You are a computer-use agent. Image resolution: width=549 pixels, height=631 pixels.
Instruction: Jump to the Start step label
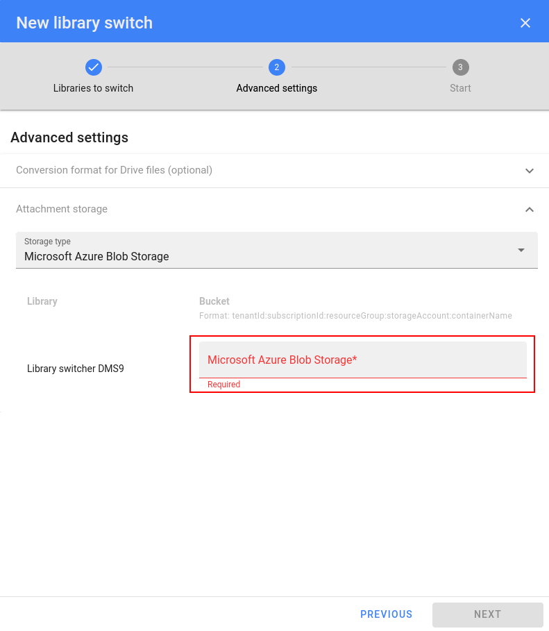(x=460, y=88)
